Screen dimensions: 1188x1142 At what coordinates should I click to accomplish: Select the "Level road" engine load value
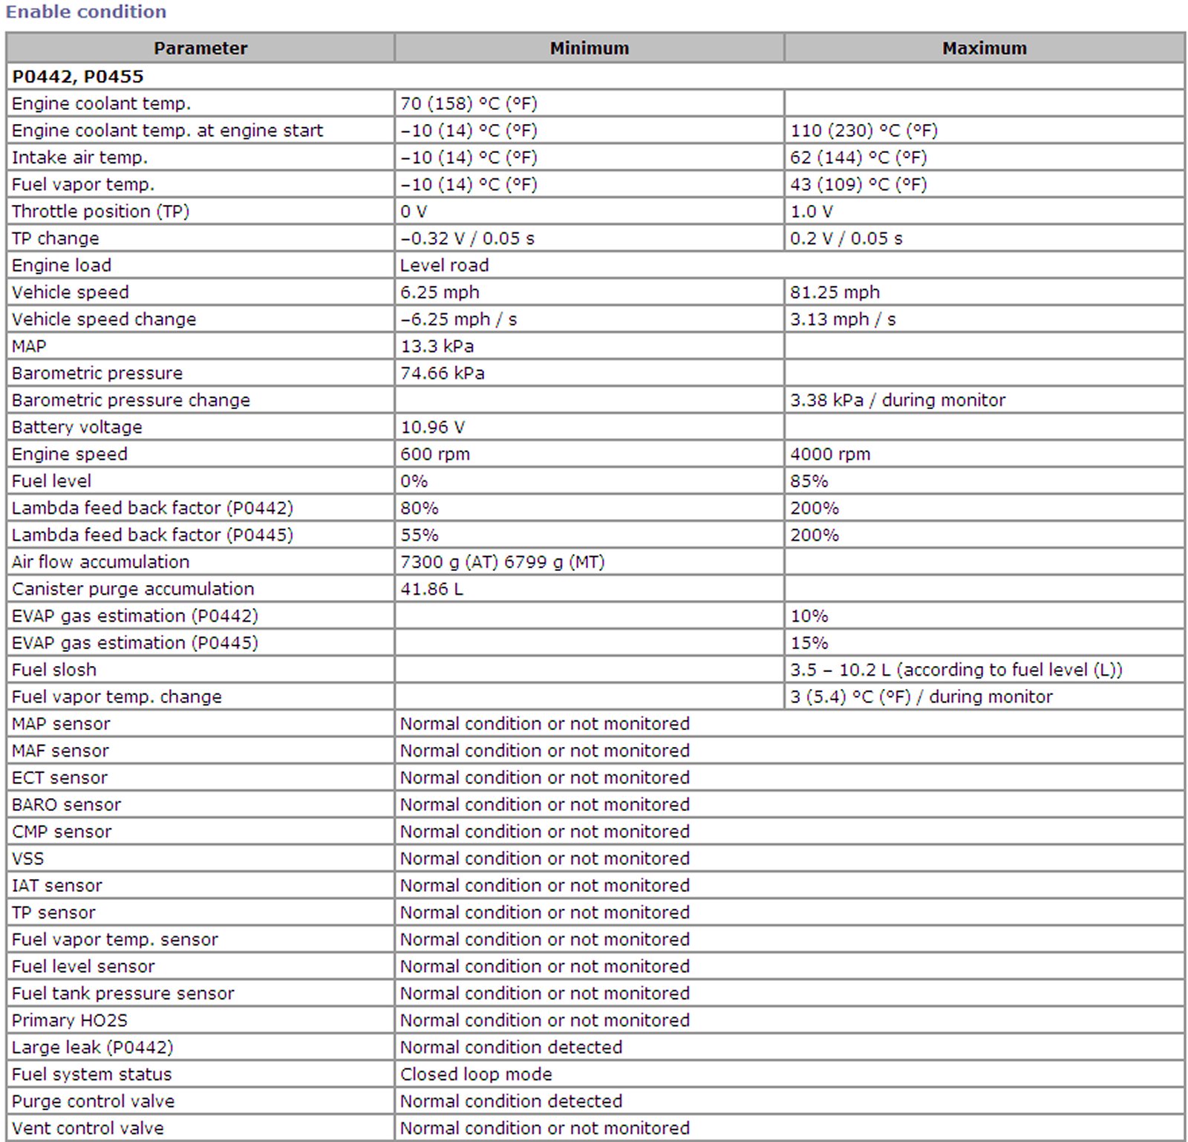coord(444,265)
